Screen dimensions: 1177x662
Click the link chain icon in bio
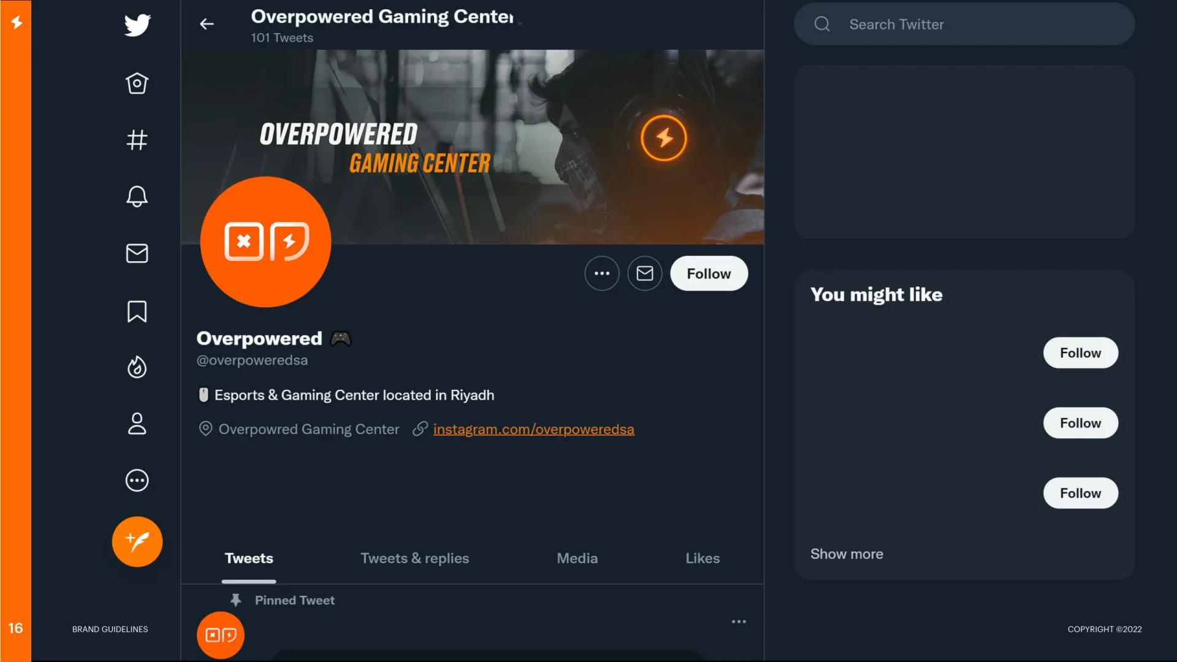point(420,428)
